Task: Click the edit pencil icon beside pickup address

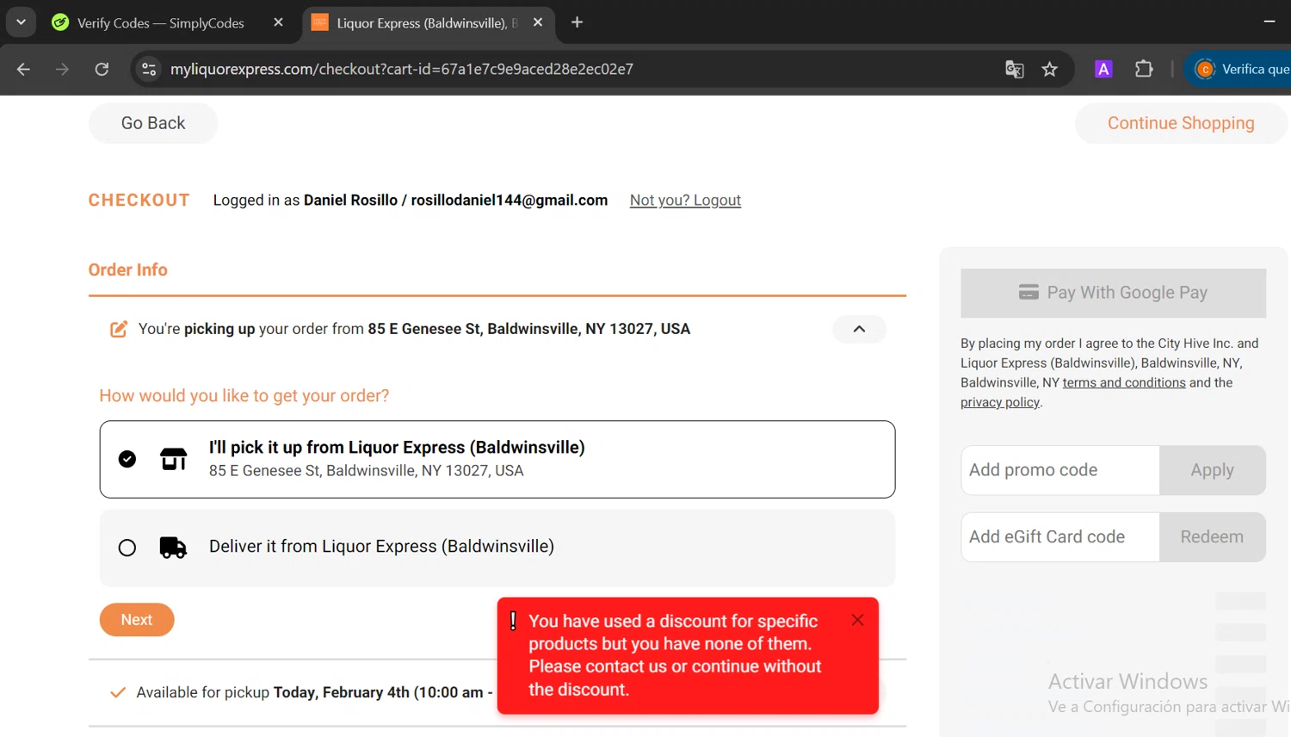Action: (119, 329)
